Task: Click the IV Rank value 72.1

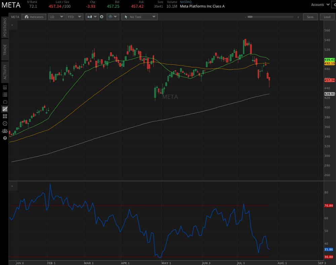Action: click(33, 6)
